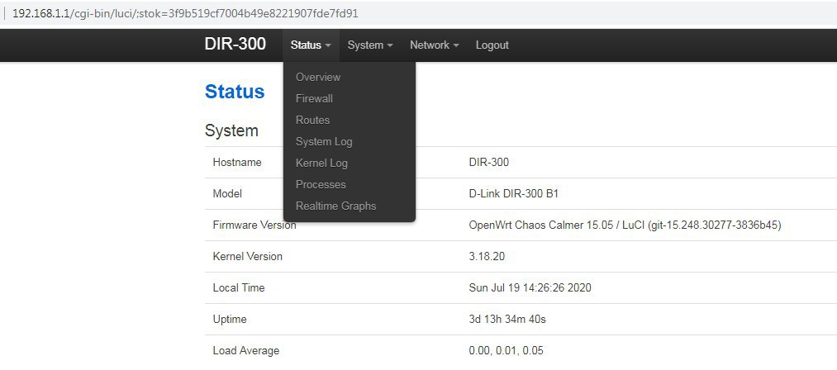The width and height of the screenshot is (837, 370).
Task: Click the System section heading
Action: (x=231, y=130)
